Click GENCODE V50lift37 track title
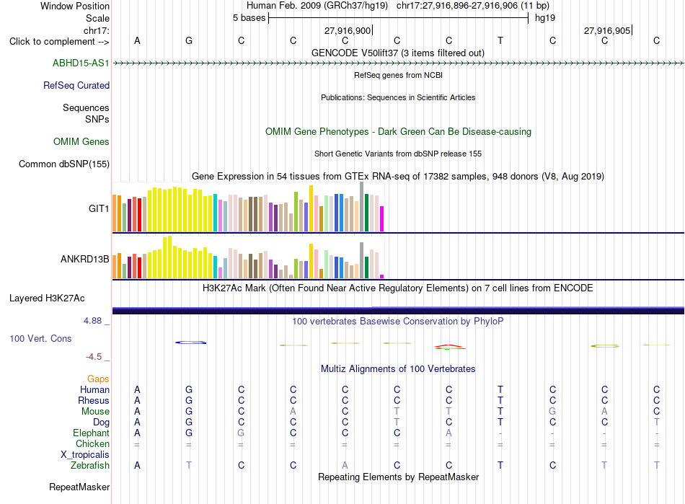 tap(398, 53)
